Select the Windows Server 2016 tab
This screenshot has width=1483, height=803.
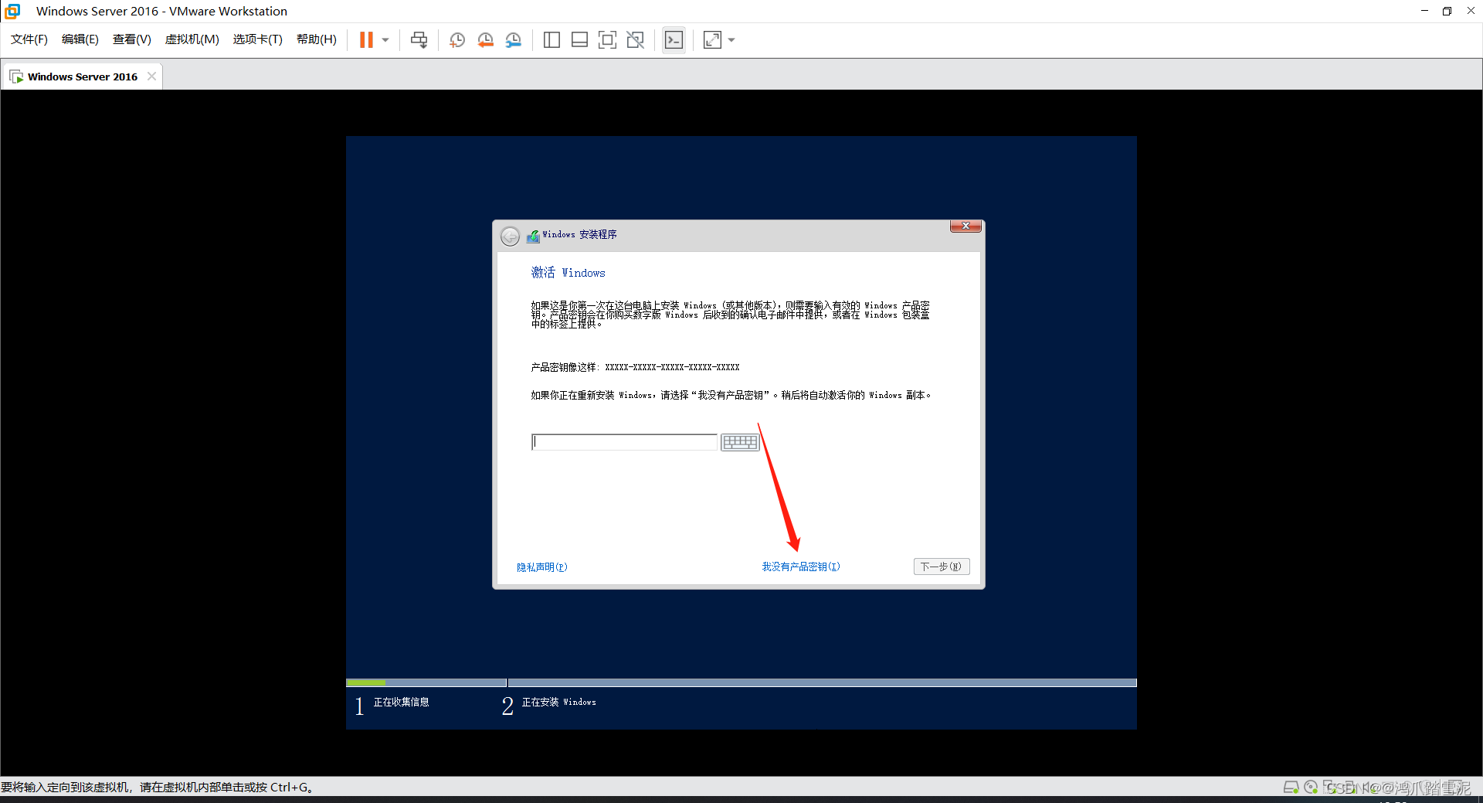pyautogui.click(x=82, y=77)
